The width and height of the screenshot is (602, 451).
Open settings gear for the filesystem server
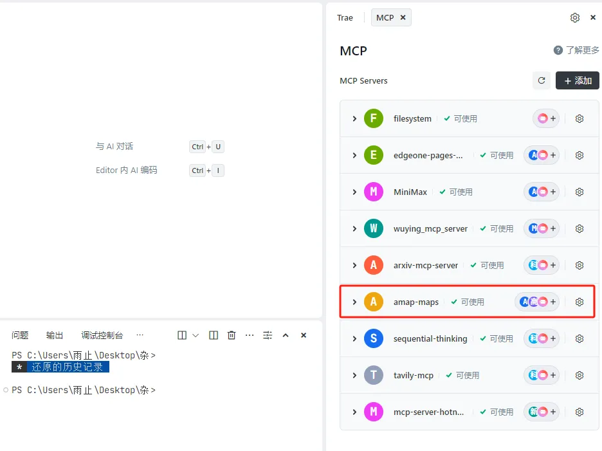[x=579, y=118]
